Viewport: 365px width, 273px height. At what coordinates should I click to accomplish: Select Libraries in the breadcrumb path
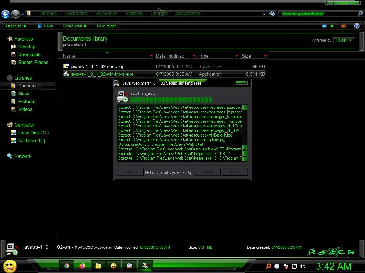pyautogui.click(x=48, y=14)
